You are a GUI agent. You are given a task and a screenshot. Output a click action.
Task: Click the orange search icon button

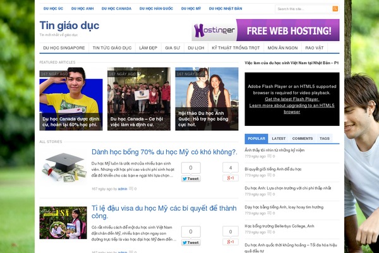335,9
